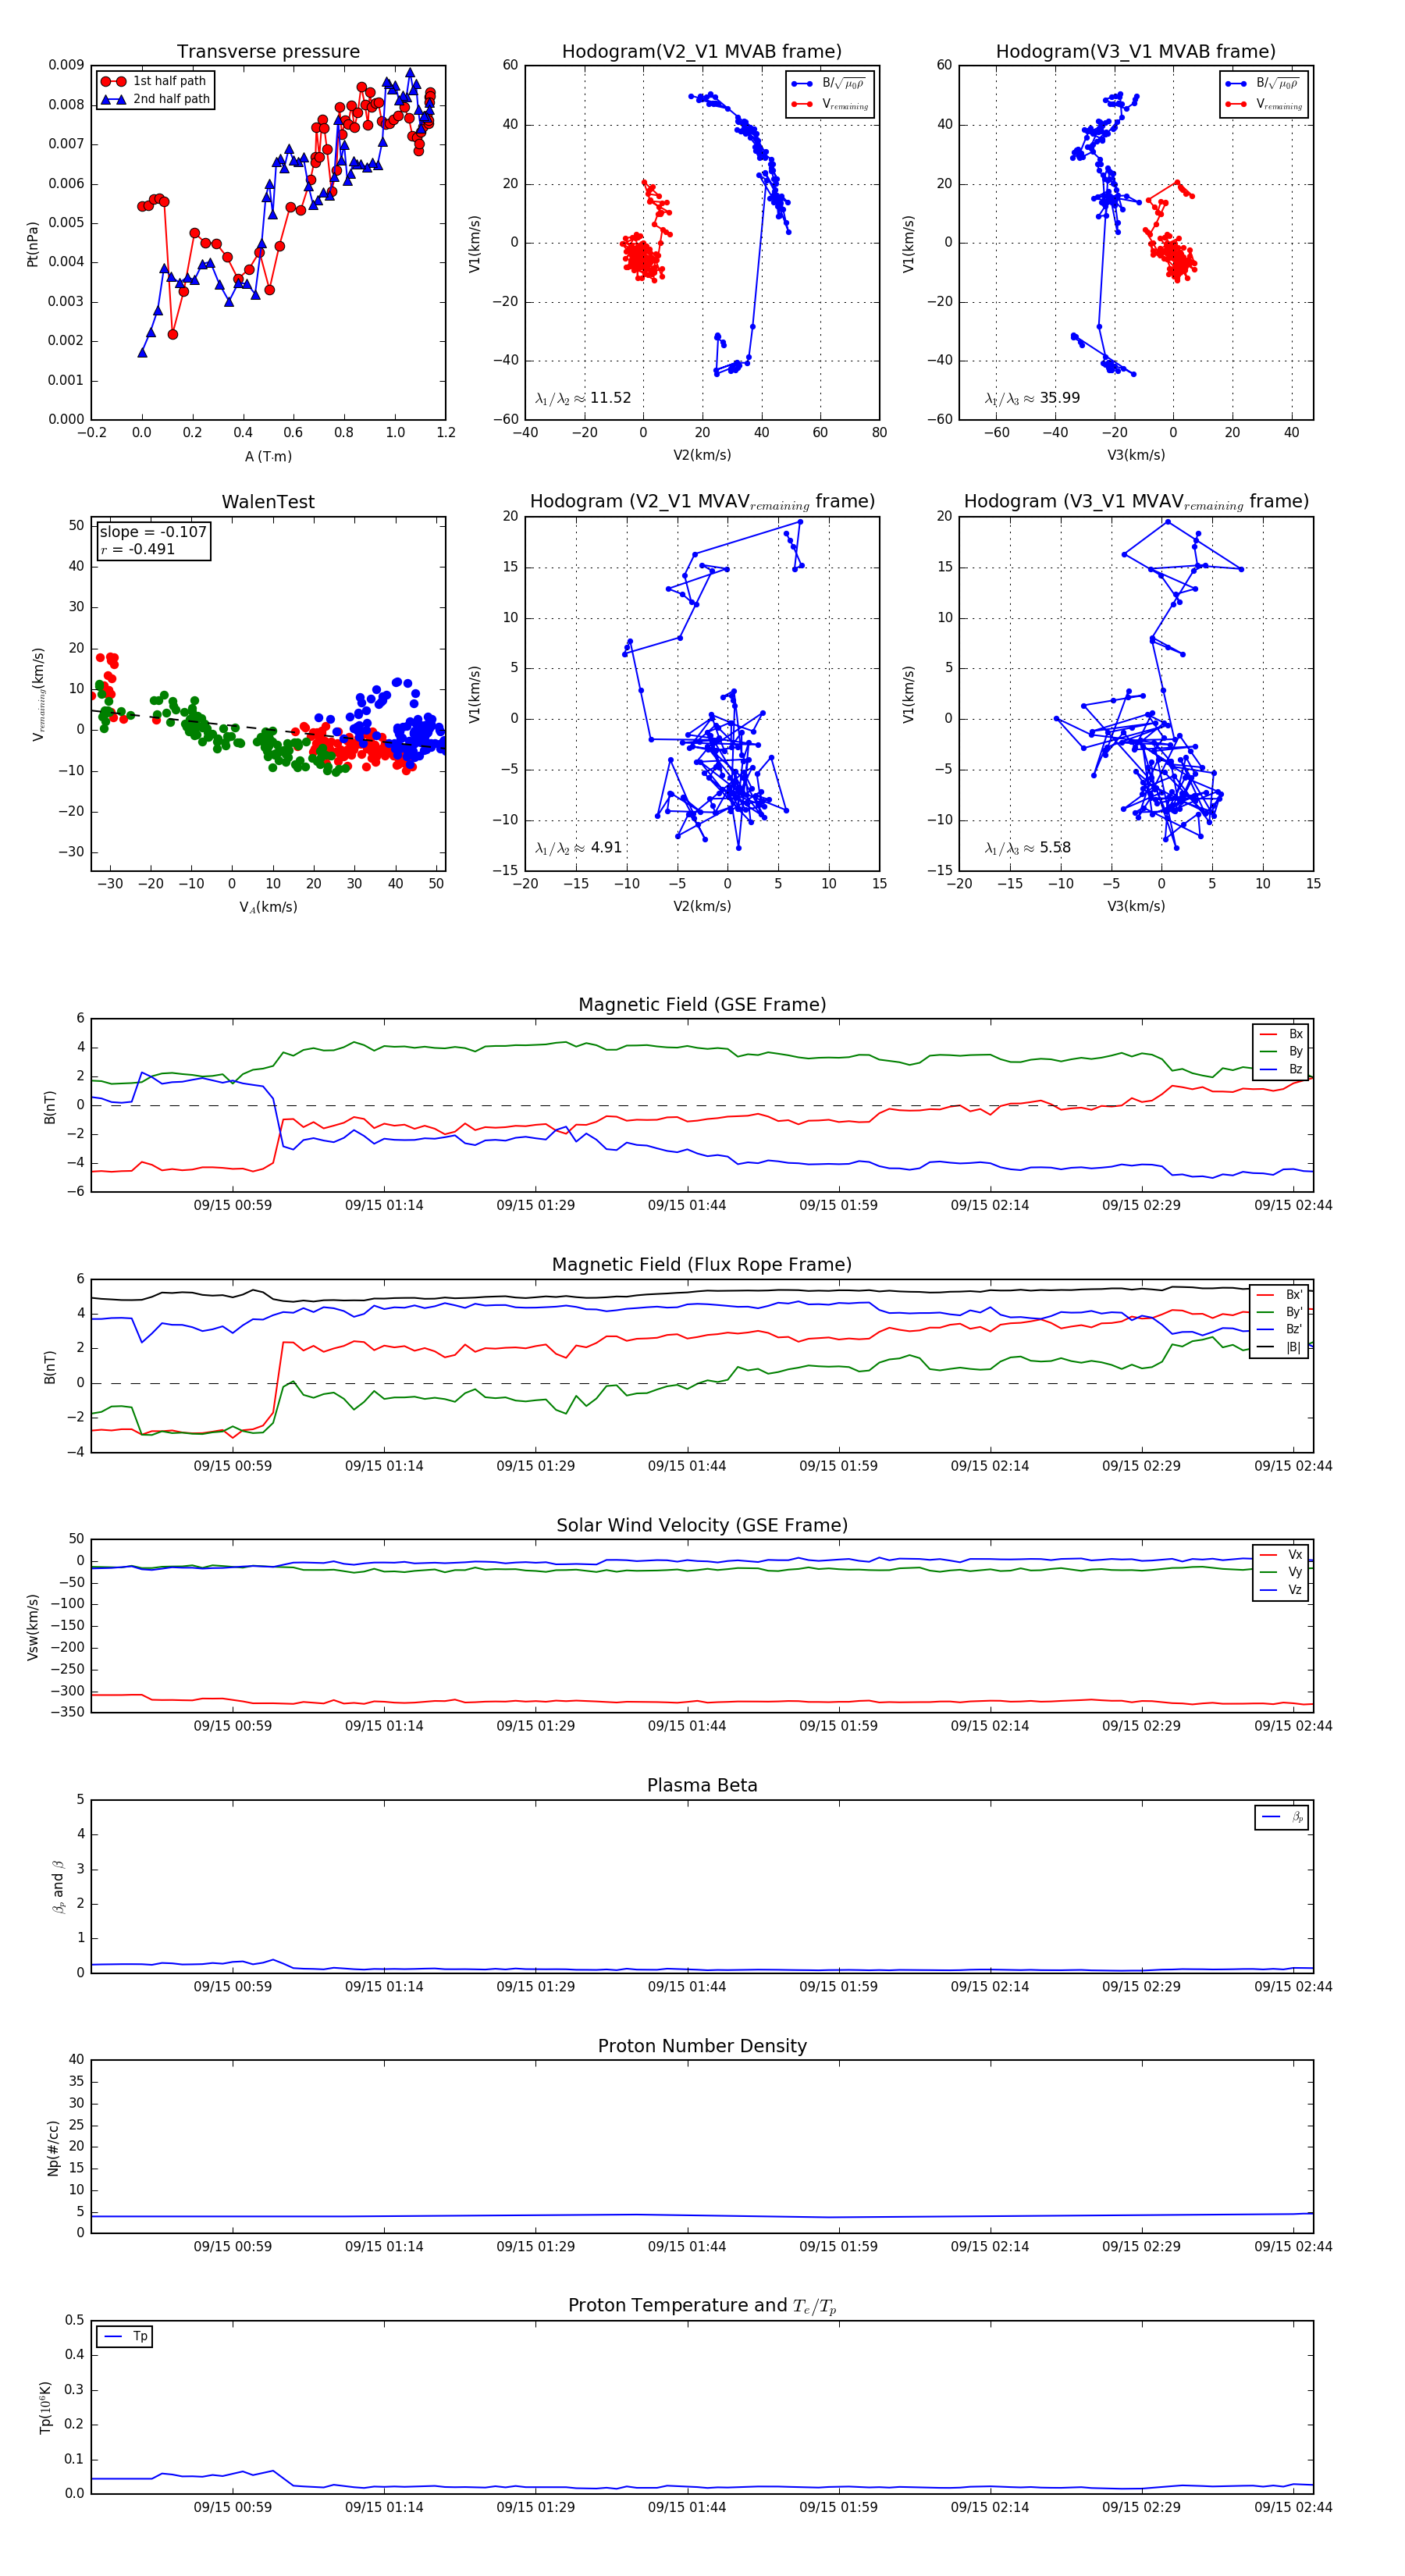Click '09/15 01:44' tick under GSE magnetic plot
The image size is (1405, 2576).
[687, 1205]
